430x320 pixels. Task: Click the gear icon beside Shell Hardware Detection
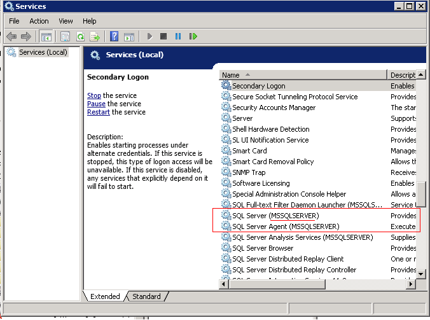pyautogui.click(x=226, y=129)
